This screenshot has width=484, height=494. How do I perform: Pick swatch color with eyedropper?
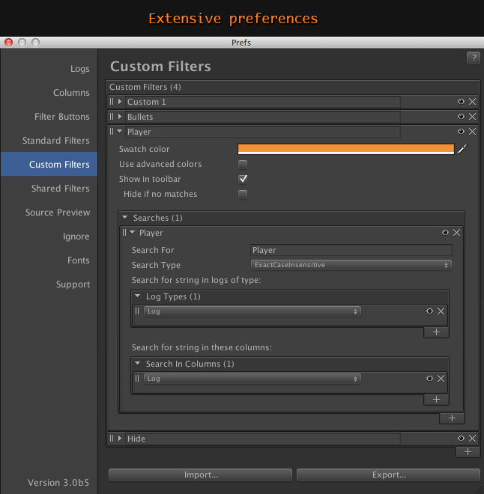coord(462,149)
